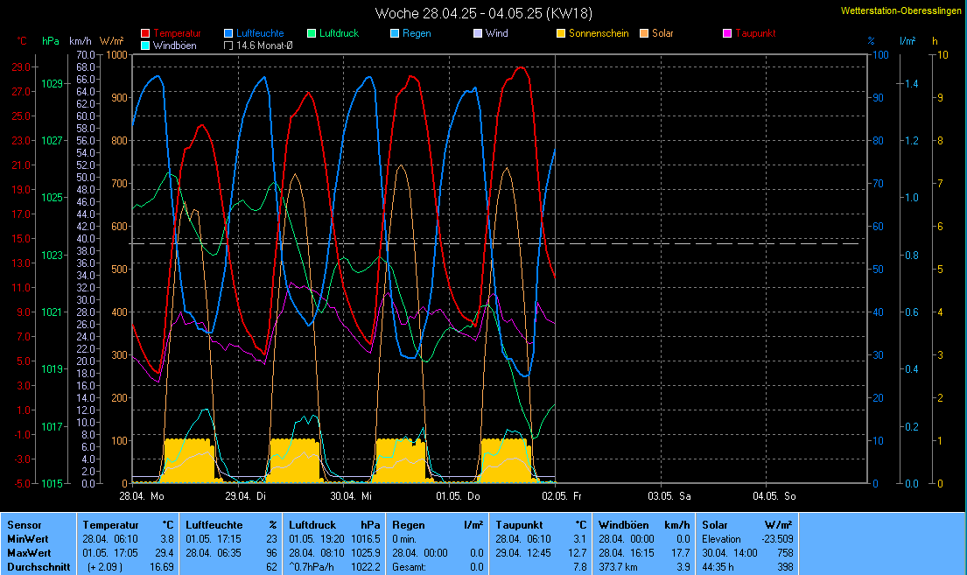Image resolution: width=967 pixels, height=575 pixels.
Task: Click the lavender Wind legend swatch
Action: (x=477, y=33)
